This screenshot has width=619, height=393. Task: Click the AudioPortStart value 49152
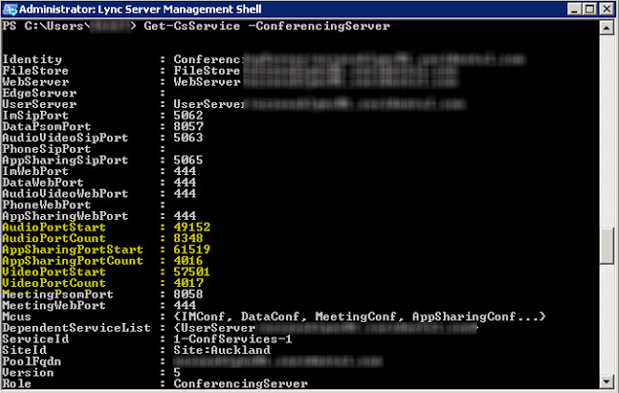coord(192,227)
